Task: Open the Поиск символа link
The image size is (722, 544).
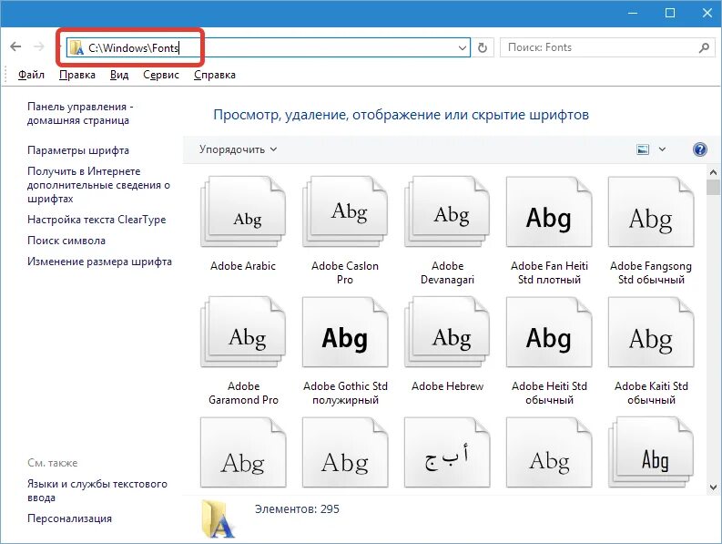Action: tap(66, 241)
